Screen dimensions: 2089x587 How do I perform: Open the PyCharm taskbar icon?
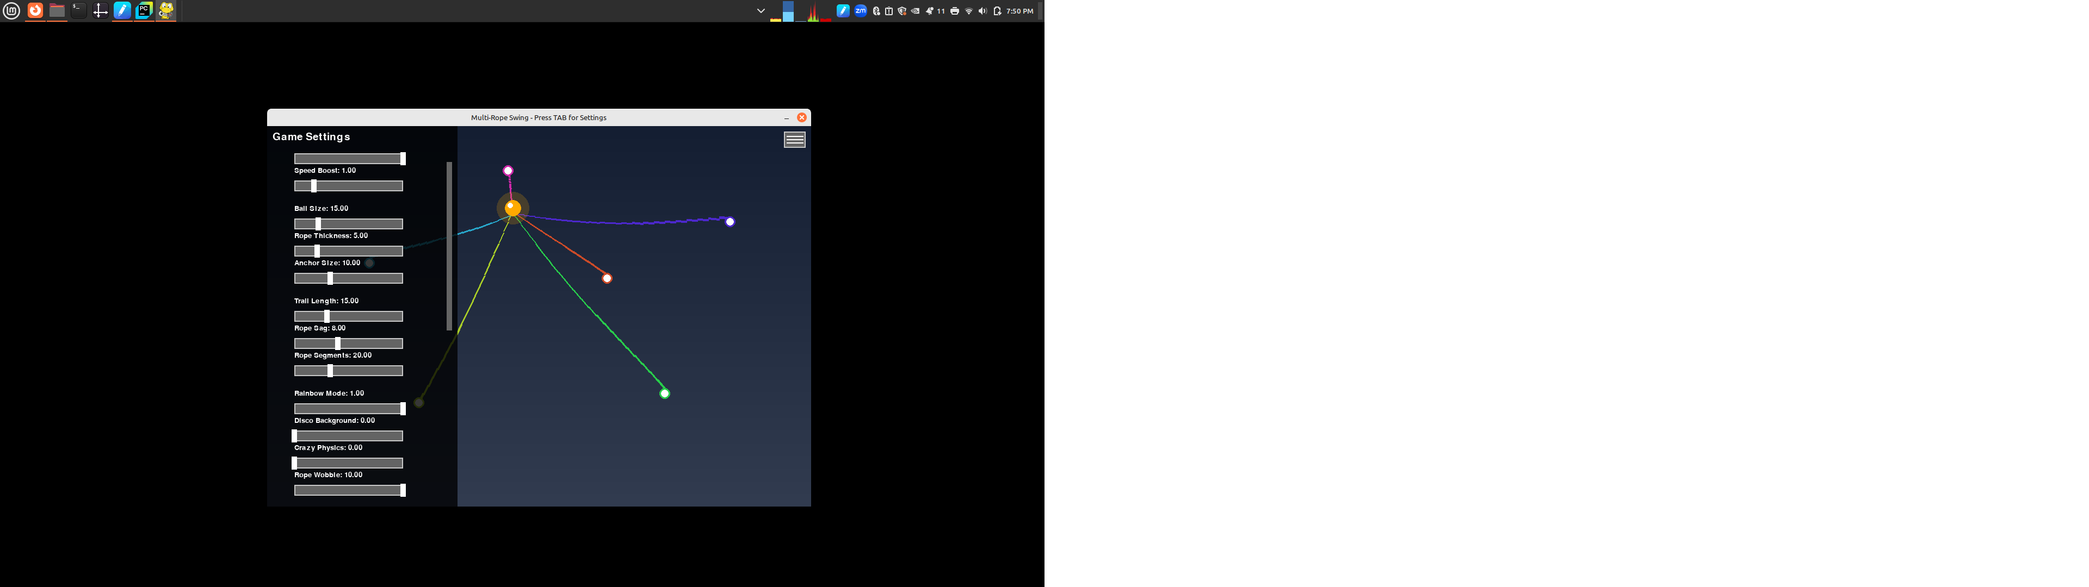point(144,10)
